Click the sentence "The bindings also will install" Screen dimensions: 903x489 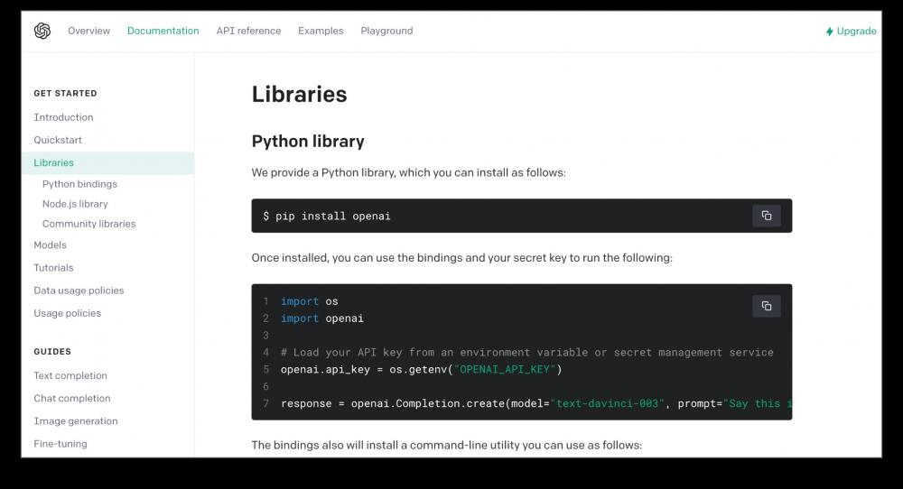pos(446,446)
